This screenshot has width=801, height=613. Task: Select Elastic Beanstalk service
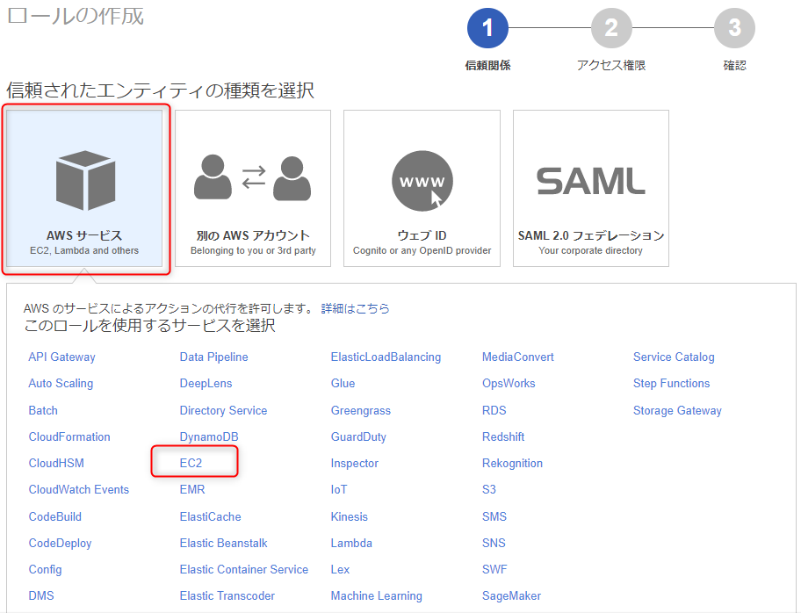pos(223,544)
